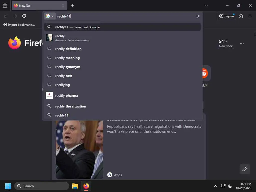Screen dimensions: 256x192
Task: Choose the 'rectify synonym' suggestion
Action: click(x=122, y=66)
